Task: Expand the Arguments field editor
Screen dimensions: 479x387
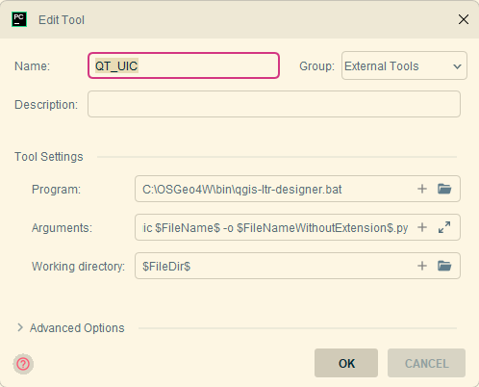Action: coord(444,227)
